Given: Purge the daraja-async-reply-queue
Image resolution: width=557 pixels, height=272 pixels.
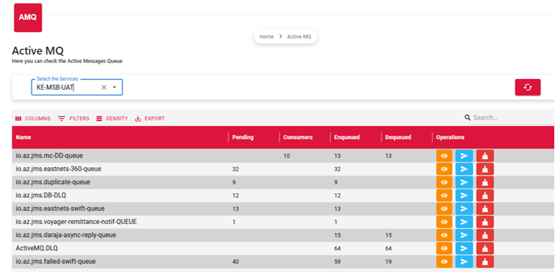Looking at the screenshot, I should click(x=485, y=235).
